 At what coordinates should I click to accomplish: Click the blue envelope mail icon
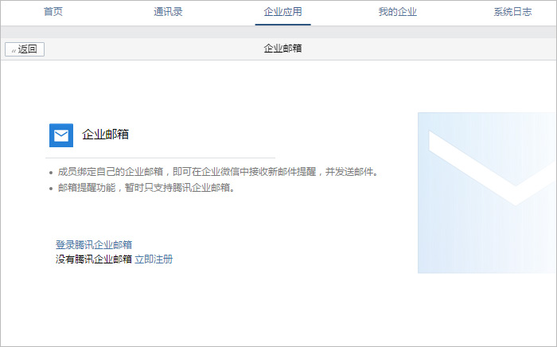click(x=61, y=135)
